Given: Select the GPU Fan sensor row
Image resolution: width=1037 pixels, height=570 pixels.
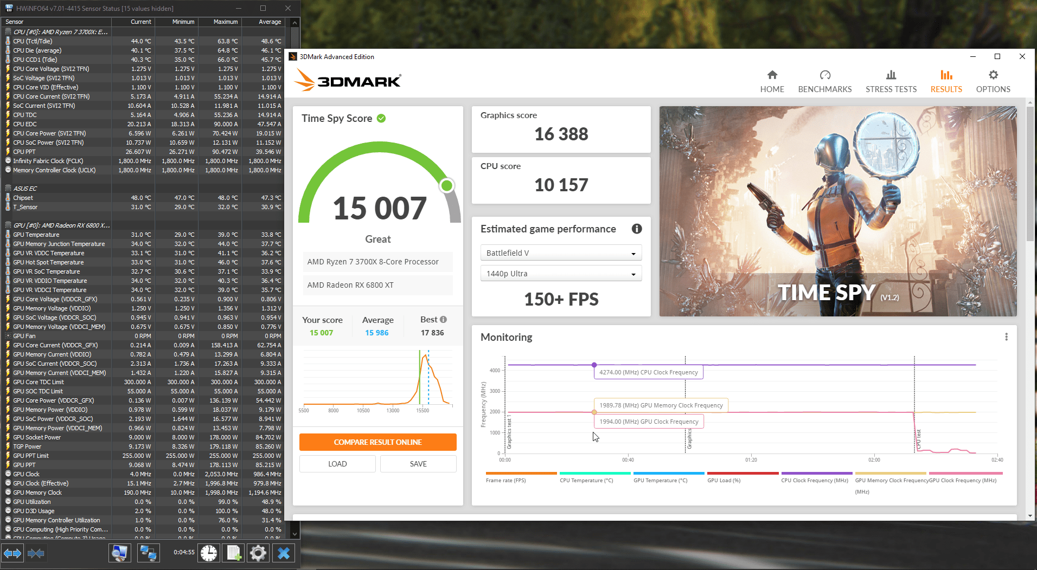Looking at the screenshot, I should pyautogui.click(x=144, y=336).
